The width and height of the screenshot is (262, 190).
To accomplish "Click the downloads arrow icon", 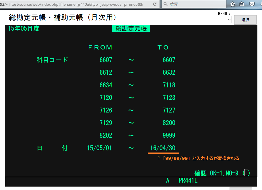I will point(260,4).
